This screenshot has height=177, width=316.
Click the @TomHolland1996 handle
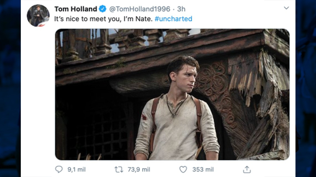(x=139, y=9)
